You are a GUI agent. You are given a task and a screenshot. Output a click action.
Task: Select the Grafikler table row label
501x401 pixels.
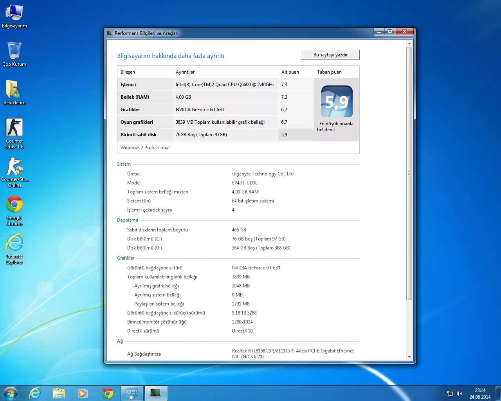[130, 110]
